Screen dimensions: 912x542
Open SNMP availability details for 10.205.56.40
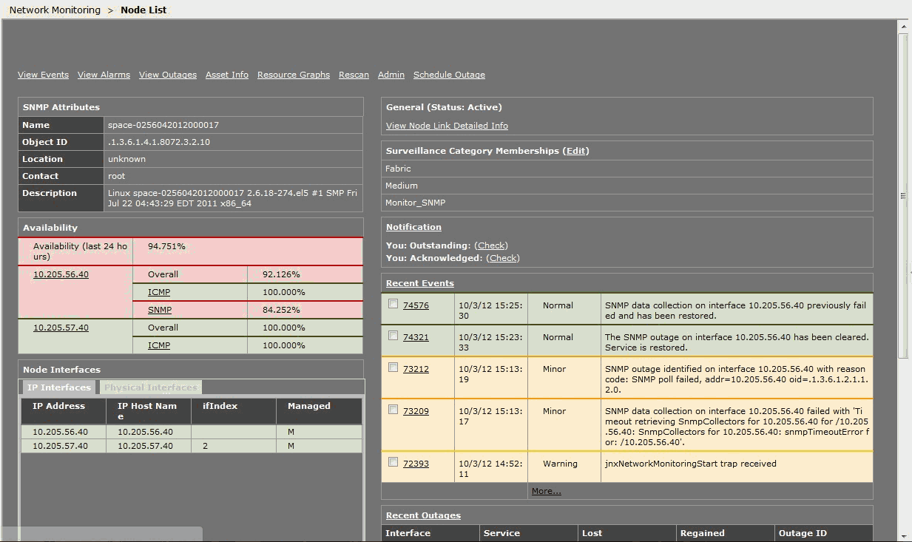(158, 309)
